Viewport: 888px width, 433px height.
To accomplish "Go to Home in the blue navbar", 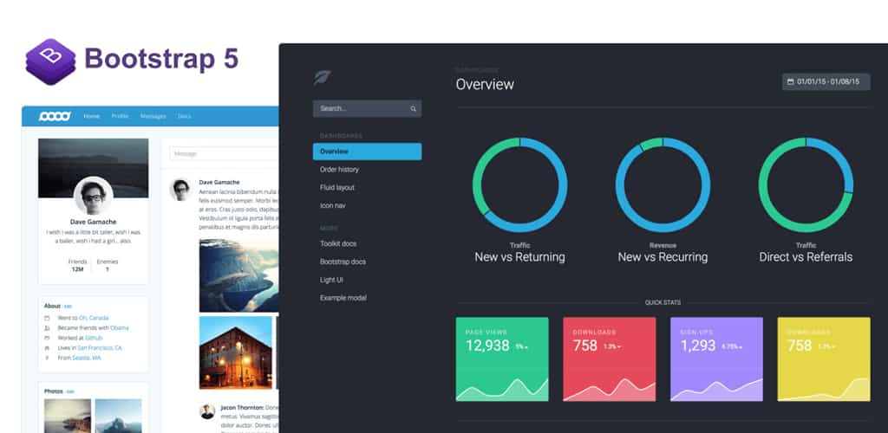I will click(x=92, y=116).
